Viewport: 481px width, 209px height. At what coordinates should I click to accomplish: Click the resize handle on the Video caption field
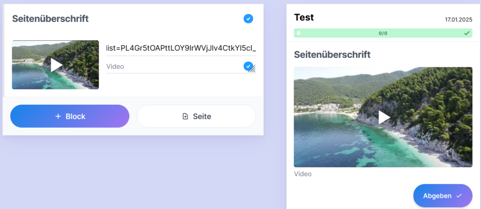[x=253, y=70]
